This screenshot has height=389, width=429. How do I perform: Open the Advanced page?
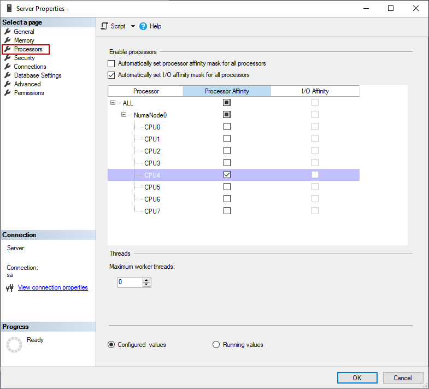[27, 84]
